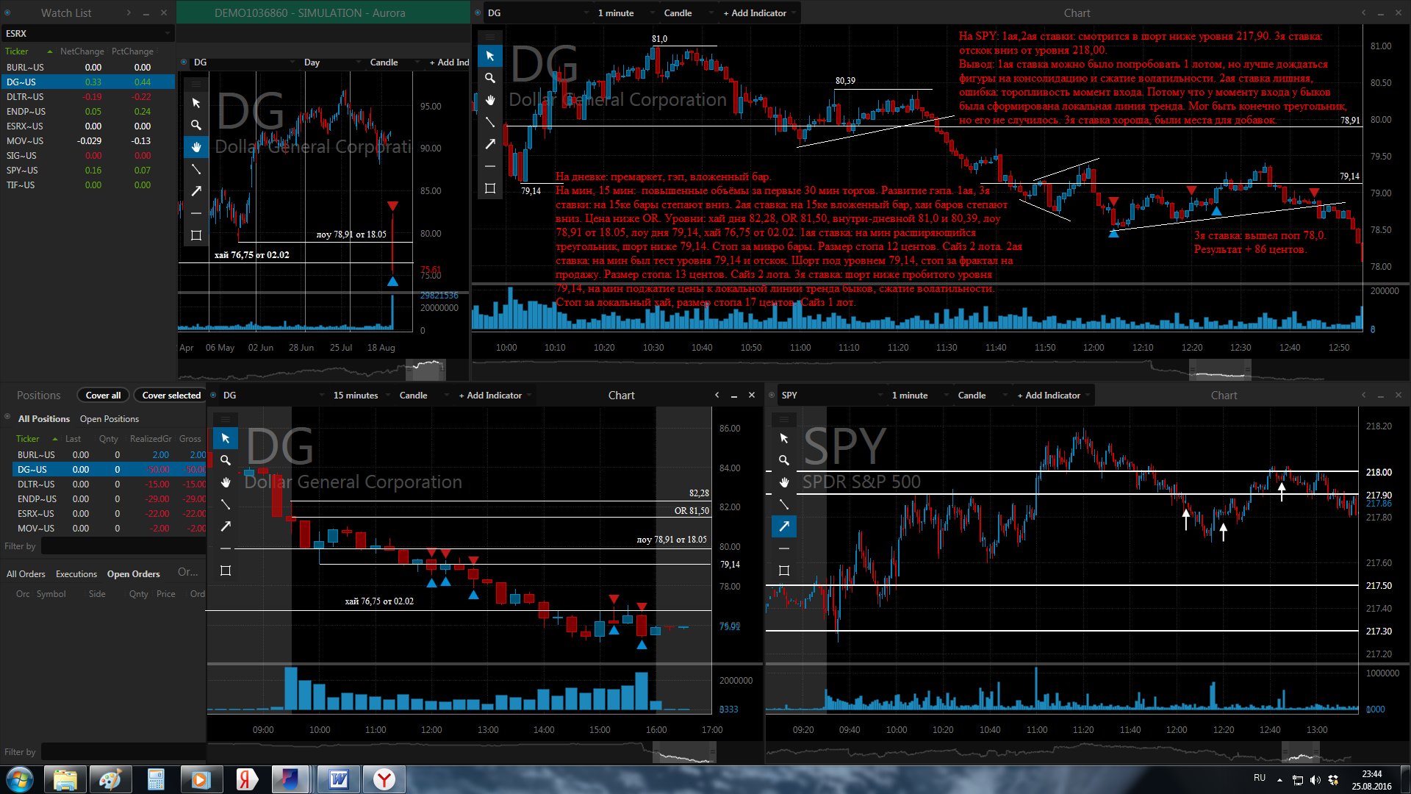Select zoom tool in 15-minute DG chart

click(226, 460)
